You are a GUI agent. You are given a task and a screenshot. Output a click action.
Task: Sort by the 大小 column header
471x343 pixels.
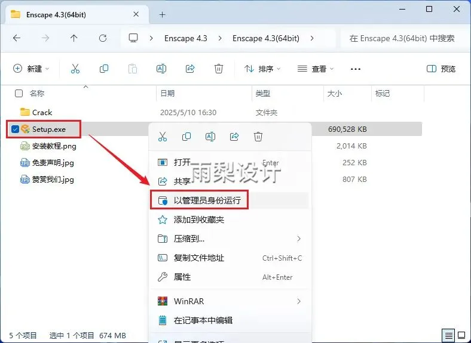coord(335,94)
